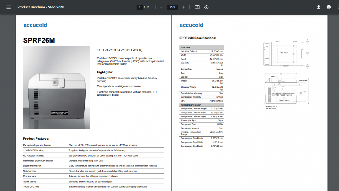
Task: Click the 'Refrigerator-Freezer' section header
Action: coord(202,105)
